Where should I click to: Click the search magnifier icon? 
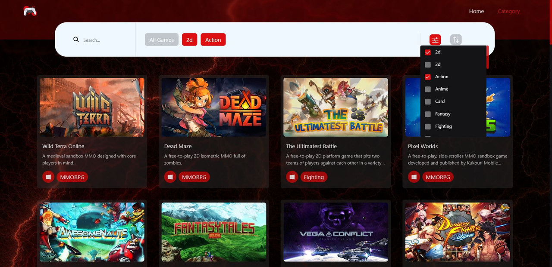pos(76,40)
